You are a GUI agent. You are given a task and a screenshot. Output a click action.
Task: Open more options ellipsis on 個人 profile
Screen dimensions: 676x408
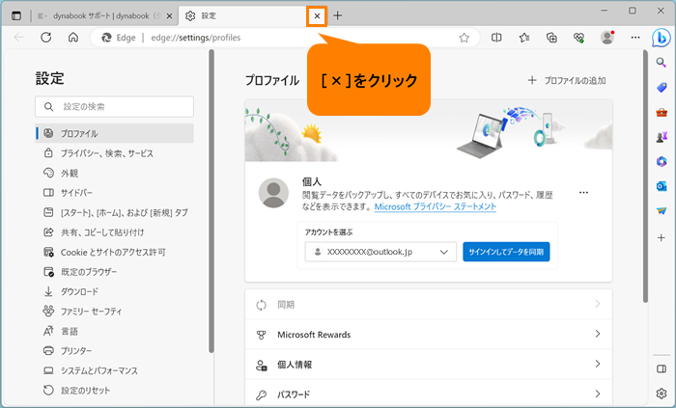point(583,192)
